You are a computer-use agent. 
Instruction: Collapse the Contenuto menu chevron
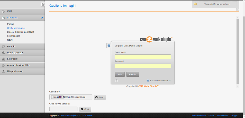42,18
